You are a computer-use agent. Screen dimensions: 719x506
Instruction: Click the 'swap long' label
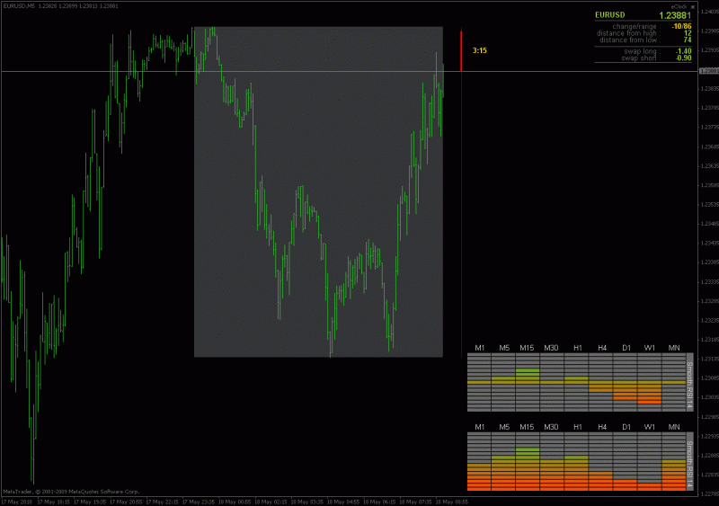tap(640, 51)
